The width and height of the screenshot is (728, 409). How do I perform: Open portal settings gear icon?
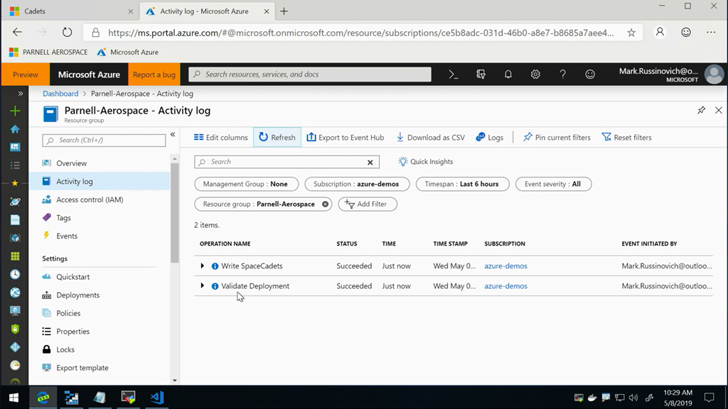[x=535, y=75]
